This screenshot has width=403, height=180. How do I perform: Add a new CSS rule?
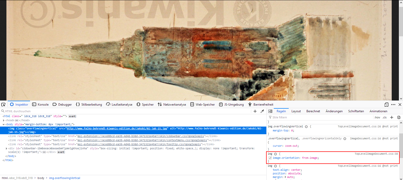392,117
